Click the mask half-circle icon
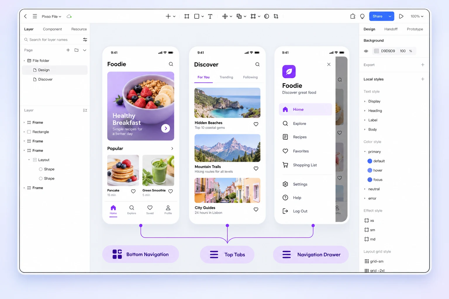The image size is (449, 299). click(x=267, y=16)
